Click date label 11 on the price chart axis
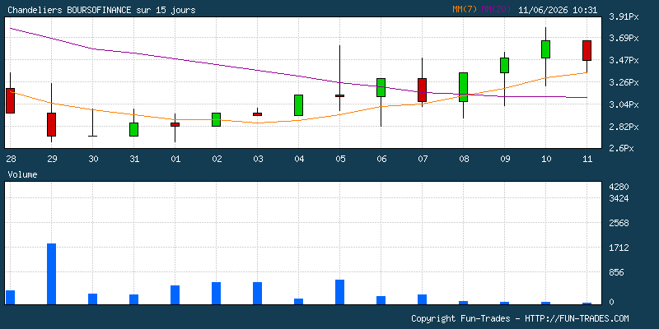This screenshot has height=329, width=659. pyautogui.click(x=587, y=159)
